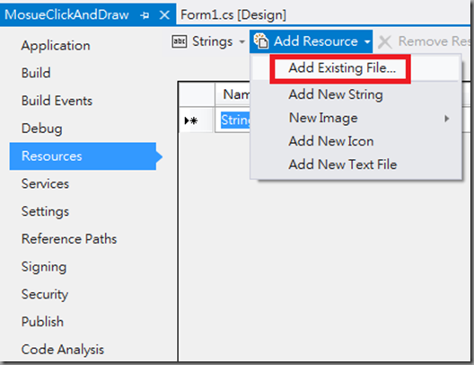Switch to the Form1.cs [Design] tab
Screen dimensions: 474x365
click(233, 14)
